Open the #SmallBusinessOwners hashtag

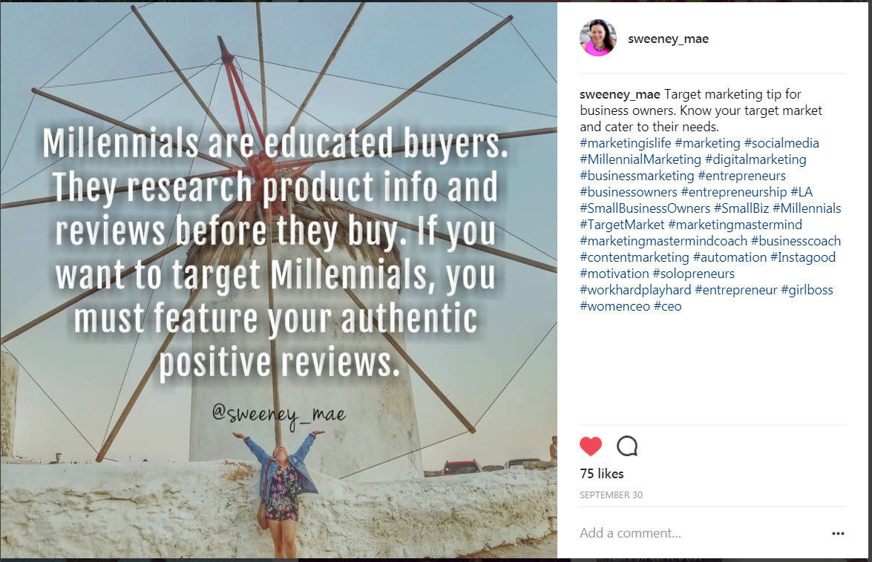click(x=645, y=208)
